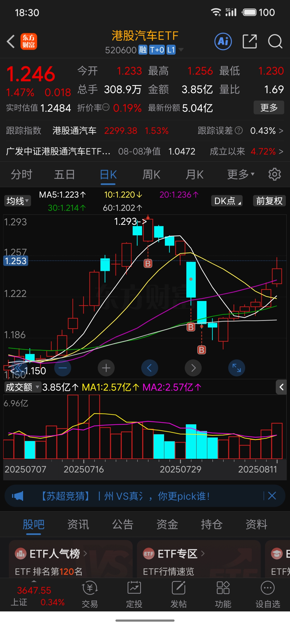Screen dimensions: 290x630
Task: Open 广发中证港股通汽车ETF fund link
Action: (x=58, y=151)
